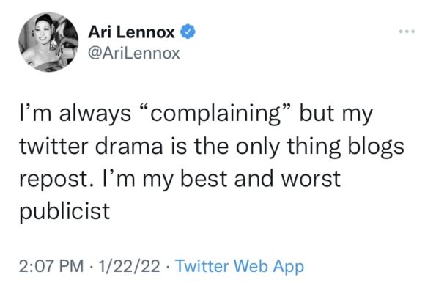Open the three-dot more options menu

click(407, 32)
